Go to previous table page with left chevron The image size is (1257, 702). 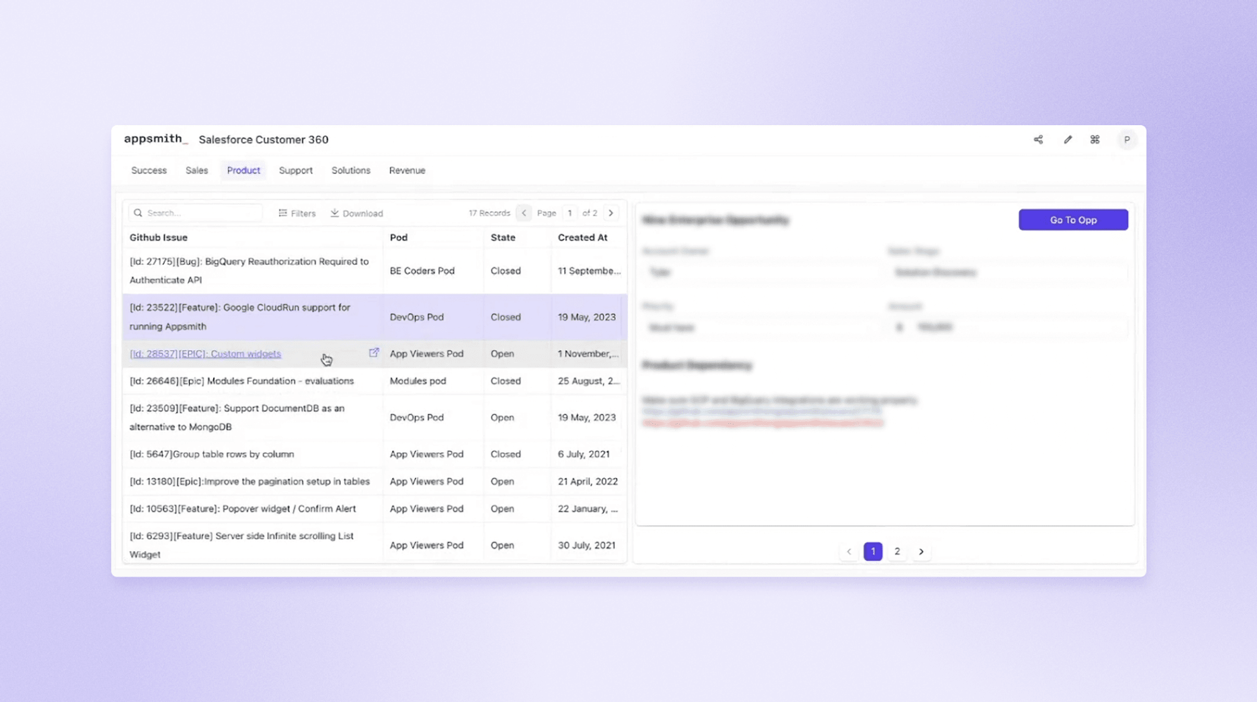(524, 213)
